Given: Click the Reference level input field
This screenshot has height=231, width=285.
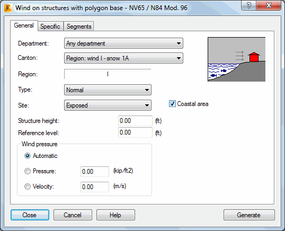Looking at the screenshot, I should tap(135, 132).
